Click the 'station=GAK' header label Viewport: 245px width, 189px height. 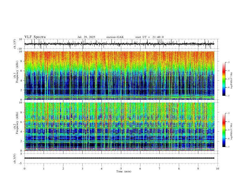point(115,37)
